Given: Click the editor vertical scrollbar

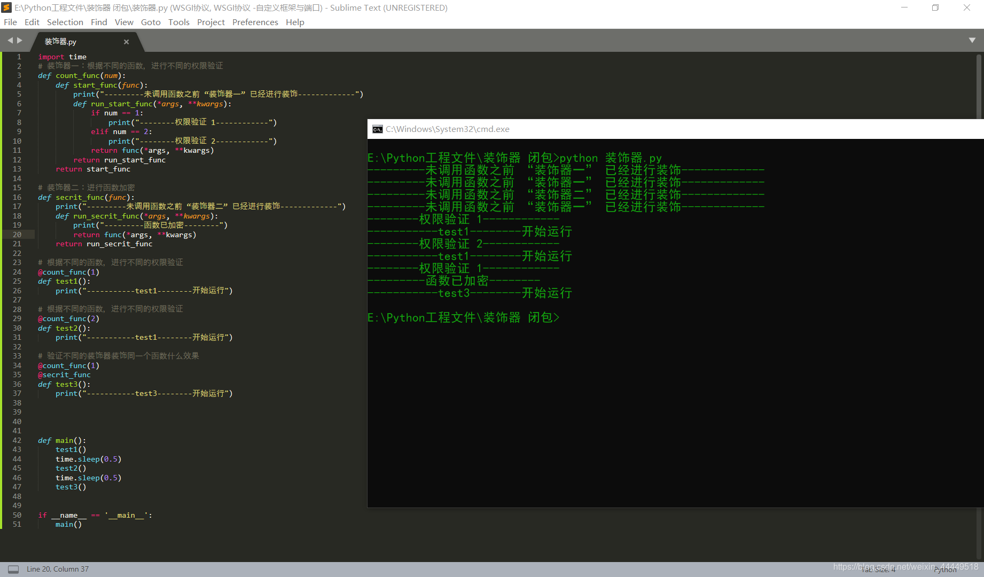Looking at the screenshot, I should tap(980, 306).
